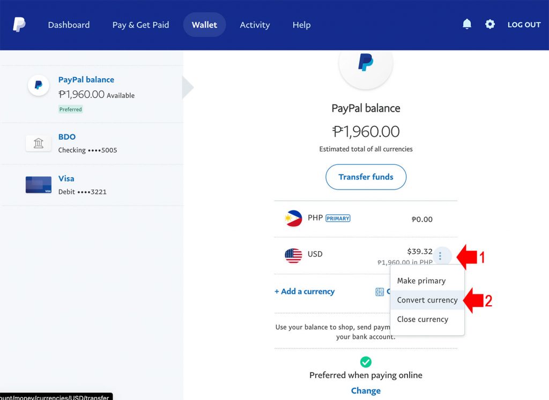
Task: Switch to the Dashboard tab
Action: coord(69,25)
